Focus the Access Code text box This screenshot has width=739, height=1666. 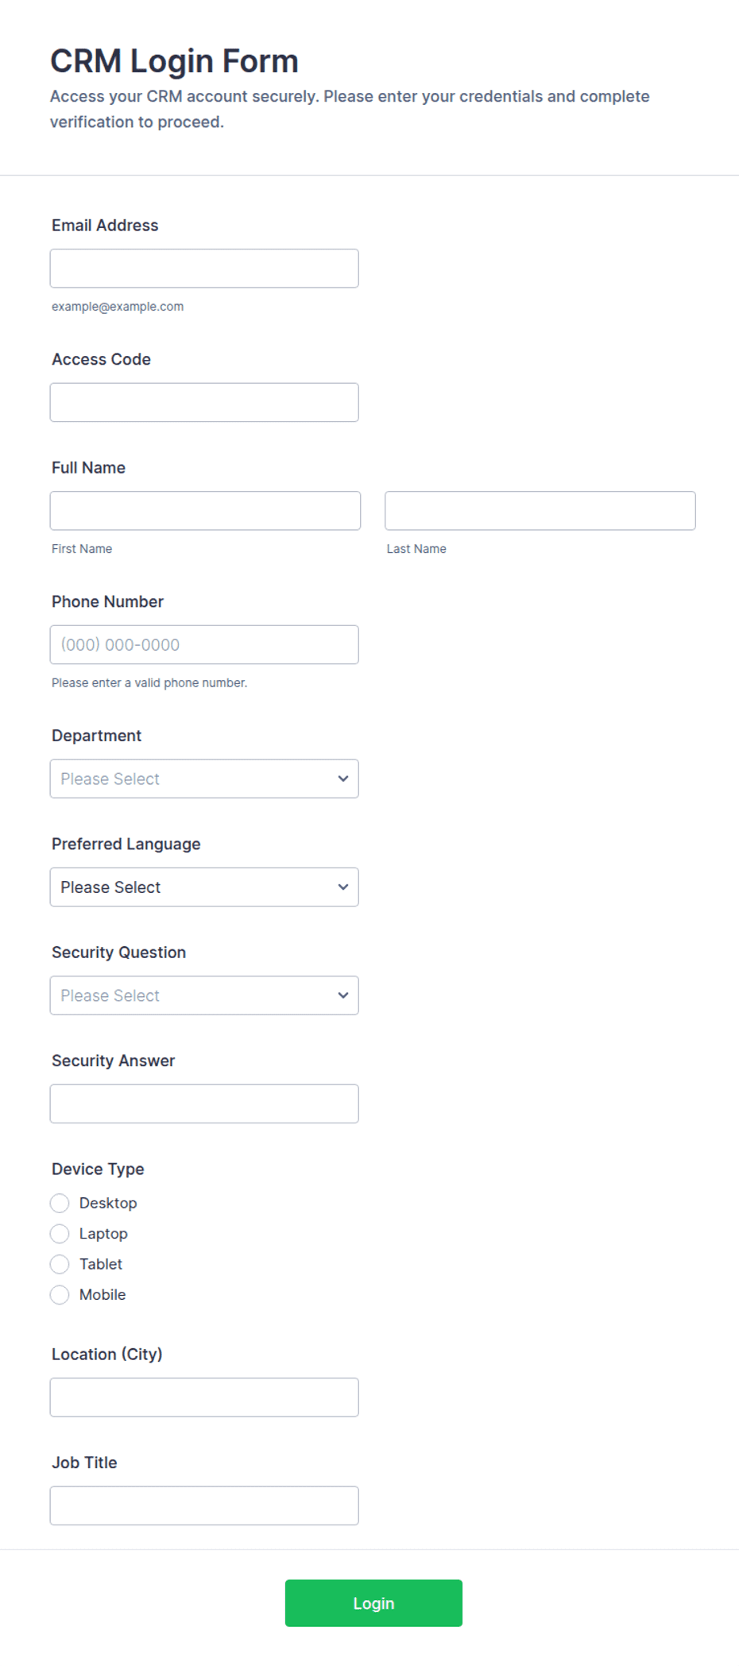point(204,403)
